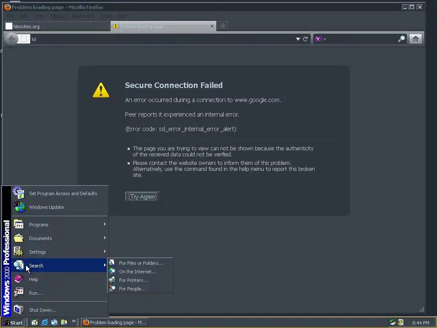This screenshot has width=437, height=328.
Task: Click the For Files or Folders icon
Action: click(x=112, y=263)
